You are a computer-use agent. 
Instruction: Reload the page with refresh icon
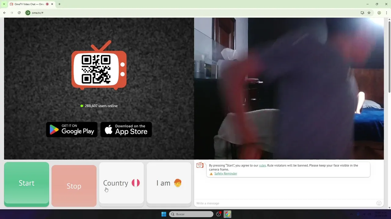pyautogui.click(x=19, y=13)
